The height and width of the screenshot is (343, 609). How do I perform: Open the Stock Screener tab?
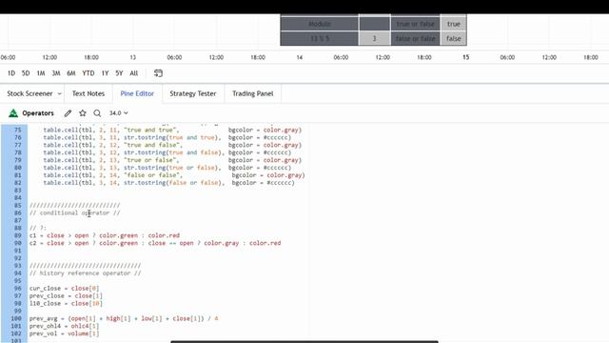29,93
